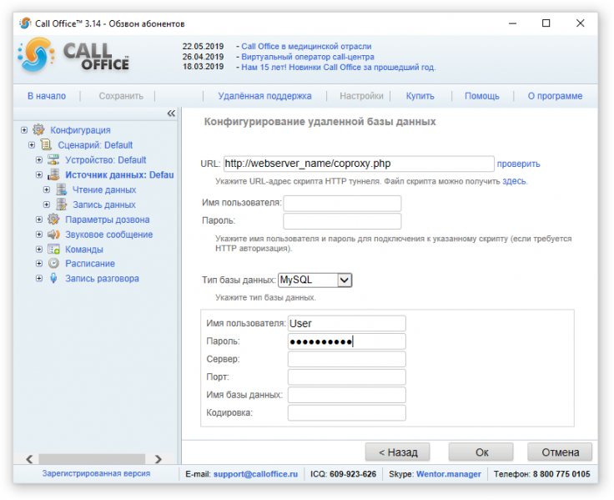Click database Имя пользователя field with User
This screenshot has height=500, width=614.
[x=346, y=323]
